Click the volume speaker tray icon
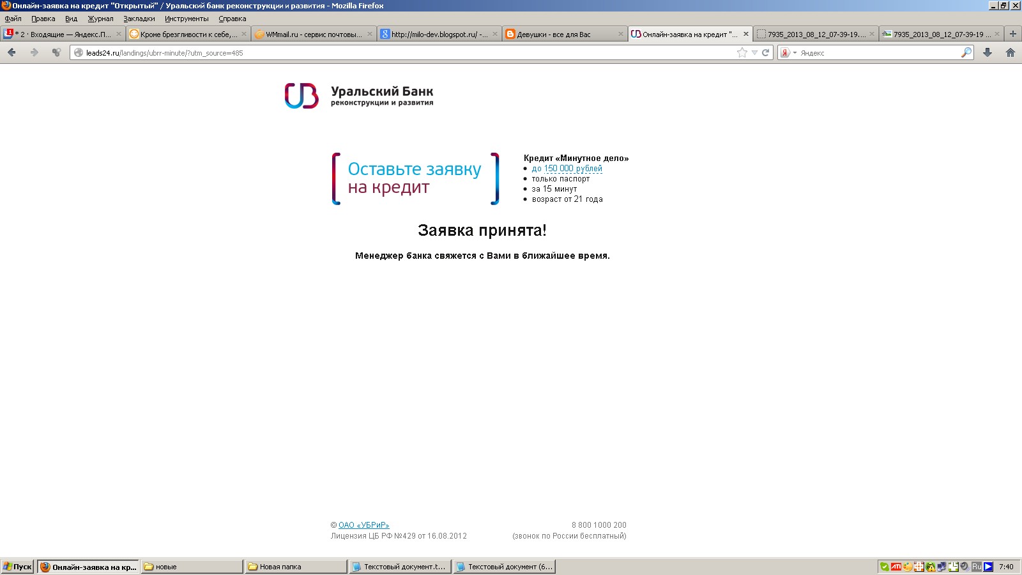 964,567
